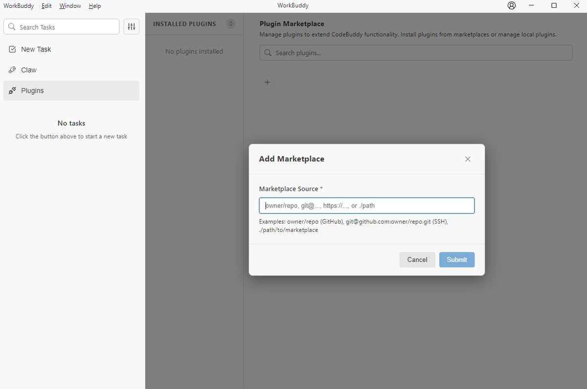587x389 pixels.
Task: Click the Search Tasks input box
Action: point(66,27)
